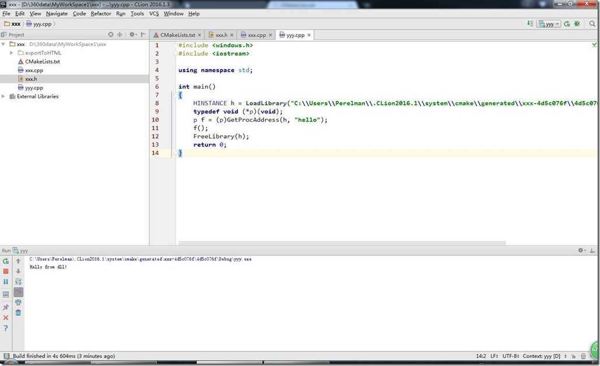Open Help question mark in Run panel
The width and height of the screenshot is (600, 366).
pos(6,328)
